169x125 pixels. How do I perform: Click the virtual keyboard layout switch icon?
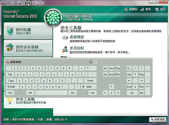(x=91, y=62)
